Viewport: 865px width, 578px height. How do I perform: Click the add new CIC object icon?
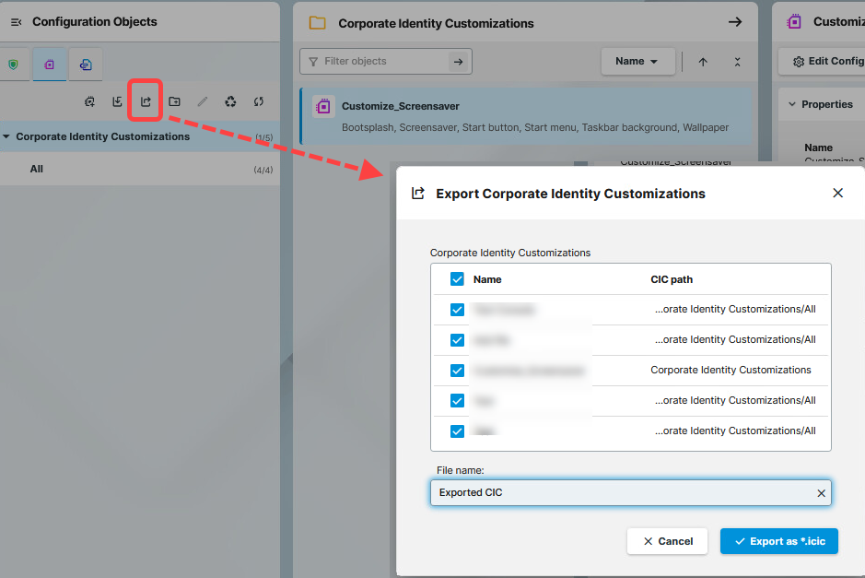[89, 101]
